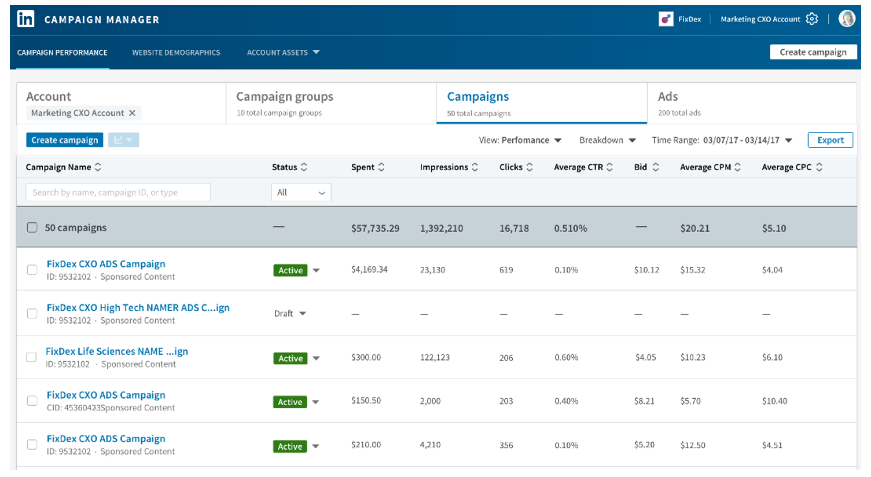Screen dimensions: 871x477
Task: Open FixDex CXO ADS Campaign with $210.00 spent
Action: click(x=106, y=439)
